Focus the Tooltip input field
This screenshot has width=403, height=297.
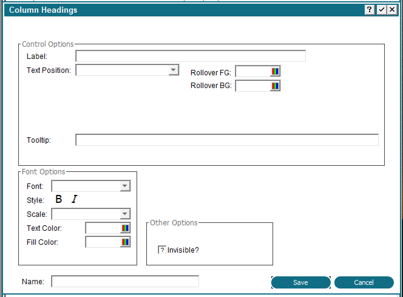[227, 140]
